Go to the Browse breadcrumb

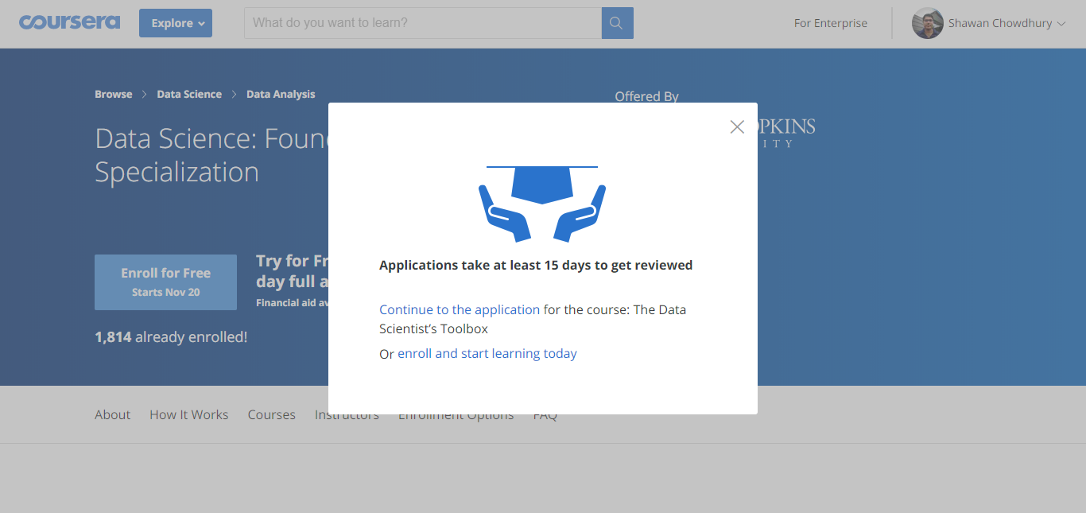114,94
